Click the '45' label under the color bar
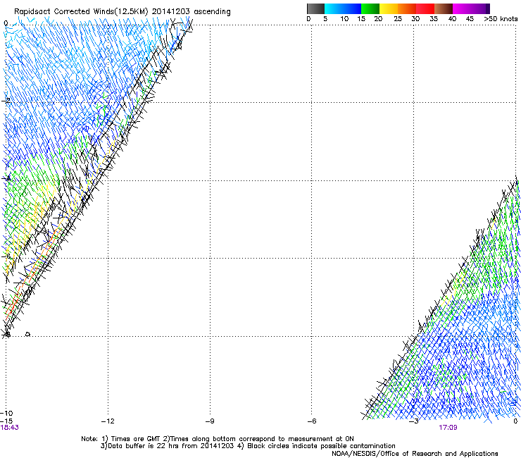Screen dimensions: 521x458 (470, 19)
